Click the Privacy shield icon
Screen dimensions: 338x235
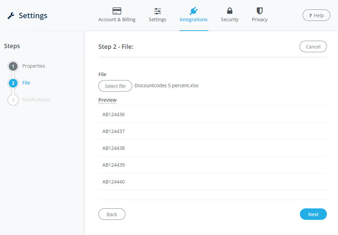(259, 11)
